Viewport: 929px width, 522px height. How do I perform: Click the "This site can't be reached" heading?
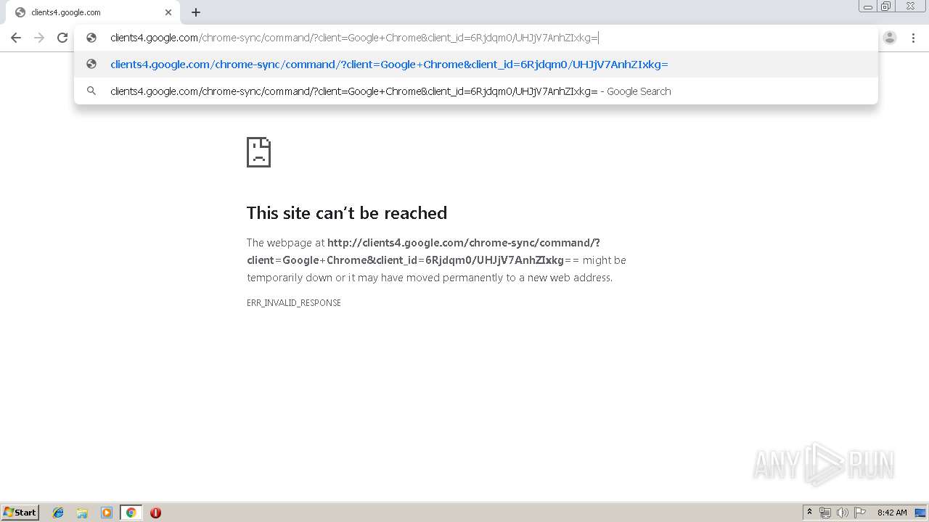[x=347, y=212]
